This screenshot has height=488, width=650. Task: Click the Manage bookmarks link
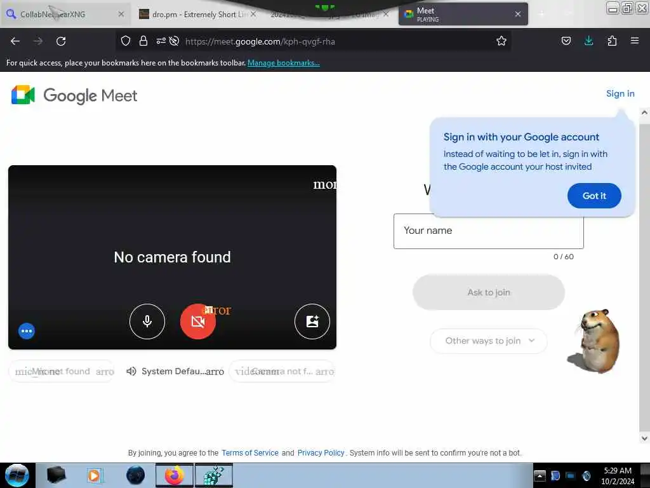pos(284,63)
